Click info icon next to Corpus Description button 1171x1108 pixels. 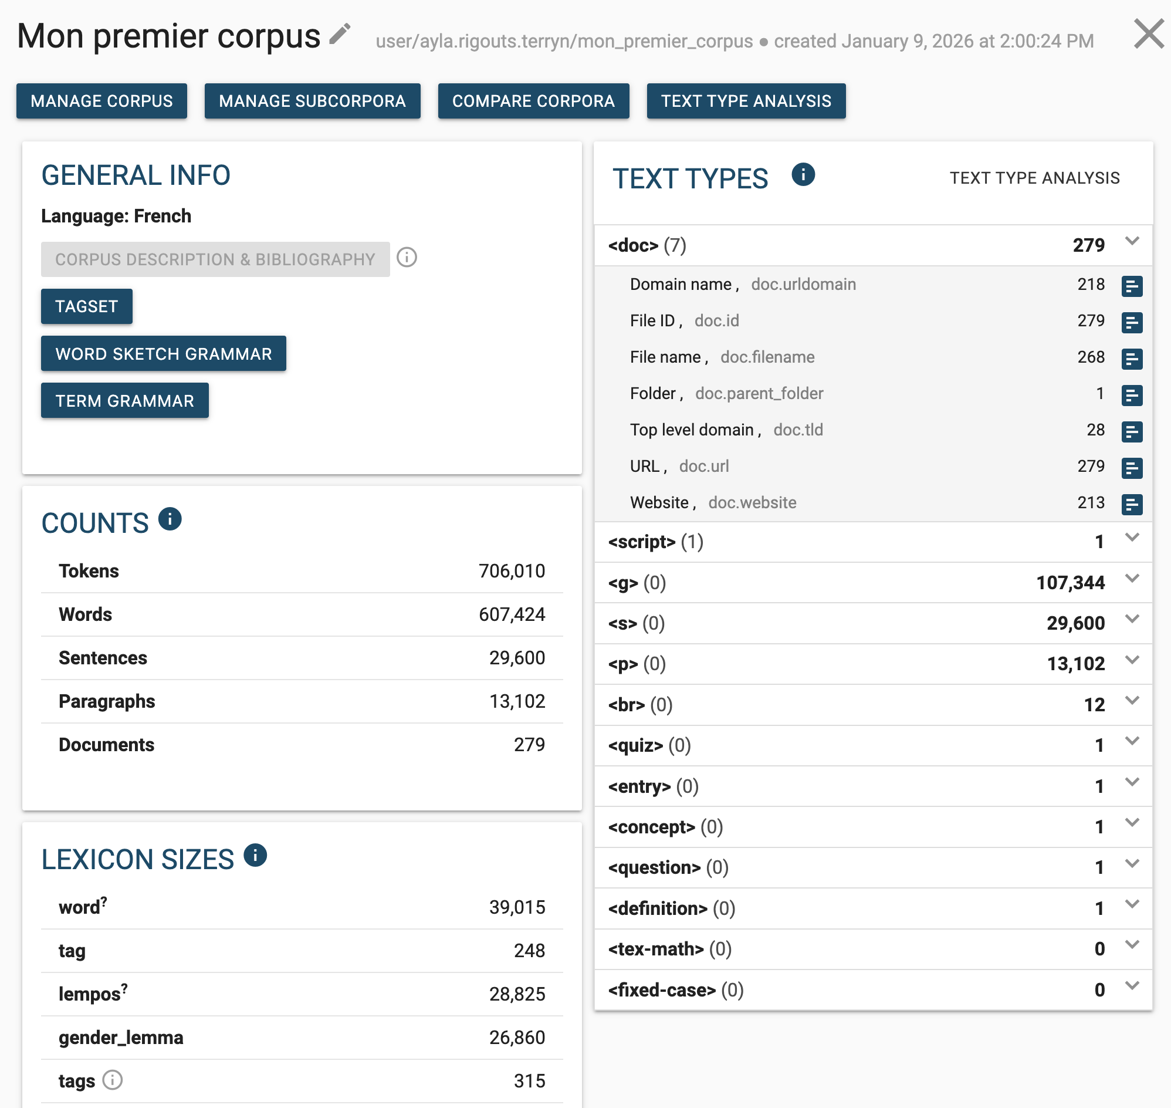click(407, 258)
